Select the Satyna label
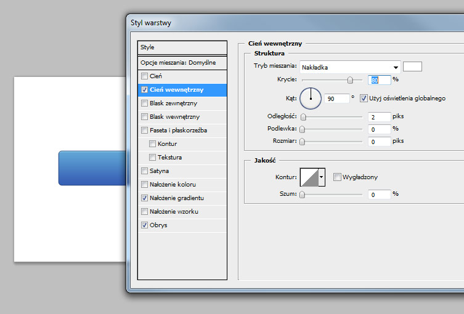Viewport: 464px width, 314px height. pos(159,171)
